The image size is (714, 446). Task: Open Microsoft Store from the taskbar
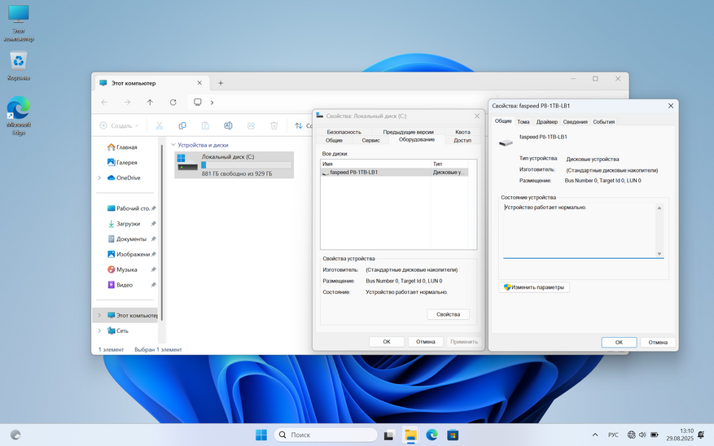click(x=453, y=435)
